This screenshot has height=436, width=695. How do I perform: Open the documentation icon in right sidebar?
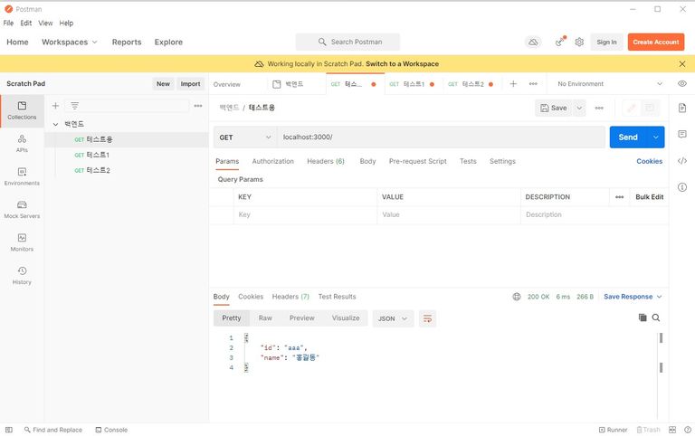682,108
